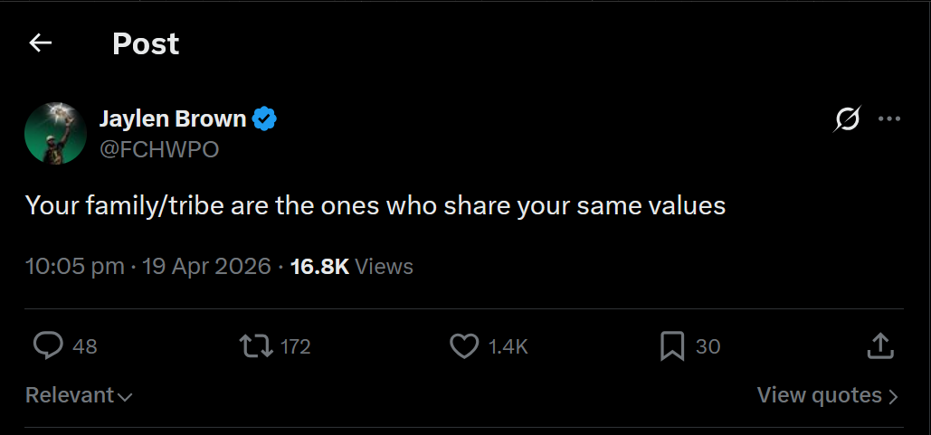Click the 1.4K likes count
This screenshot has height=435, width=931.
click(508, 346)
